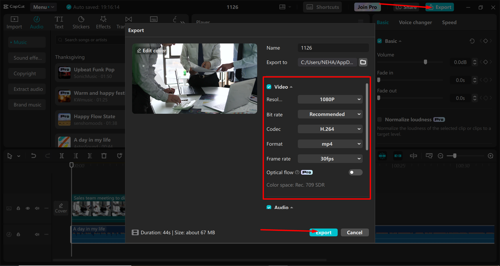Enable the Optical flow toggle
This screenshot has height=266, width=500.
355,172
